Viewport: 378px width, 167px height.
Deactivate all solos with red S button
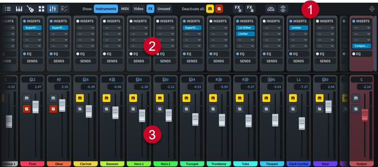point(219,9)
